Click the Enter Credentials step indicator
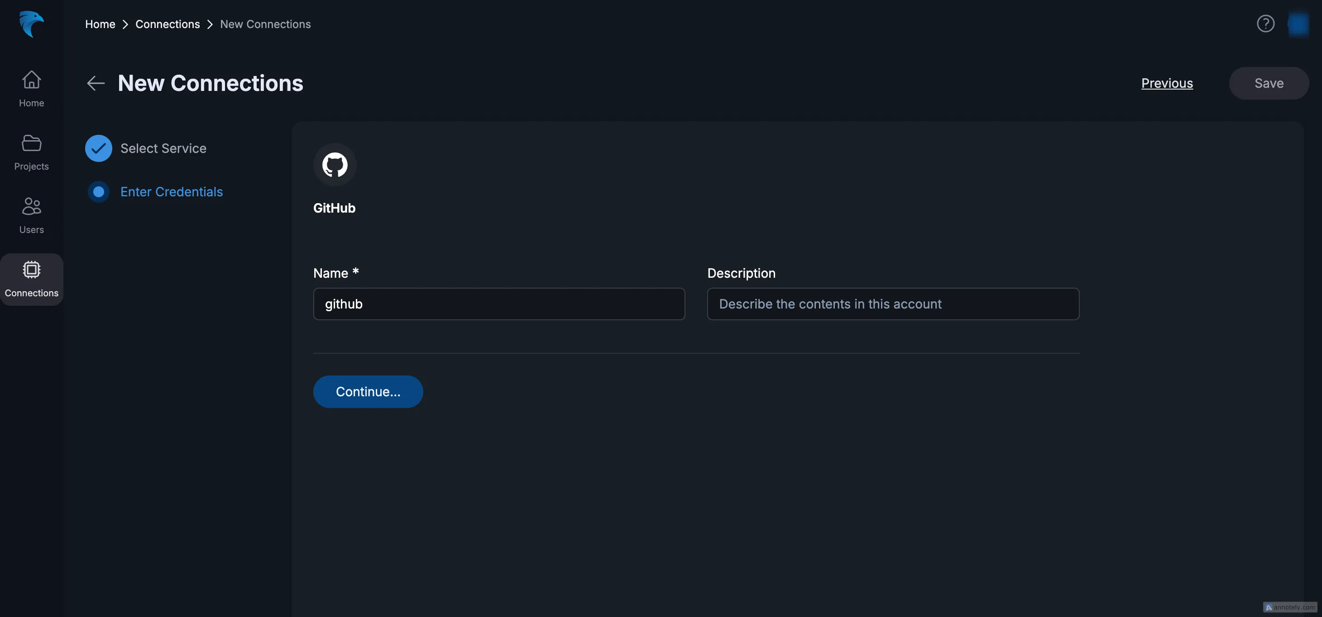The height and width of the screenshot is (617, 1322). tap(99, 192)
